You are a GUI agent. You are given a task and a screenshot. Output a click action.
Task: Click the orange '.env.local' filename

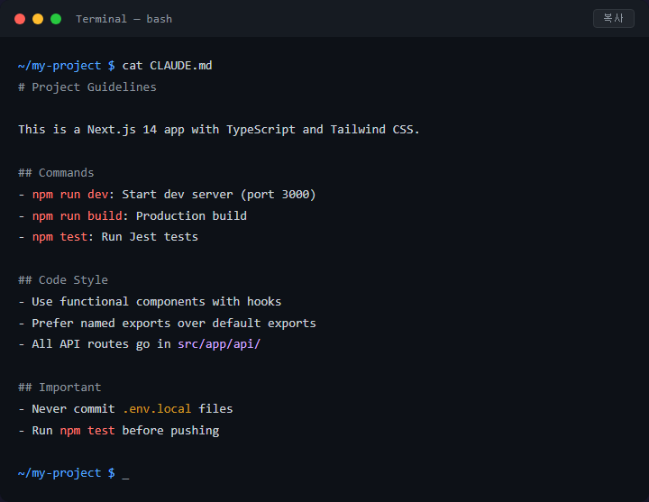point(157,409)
